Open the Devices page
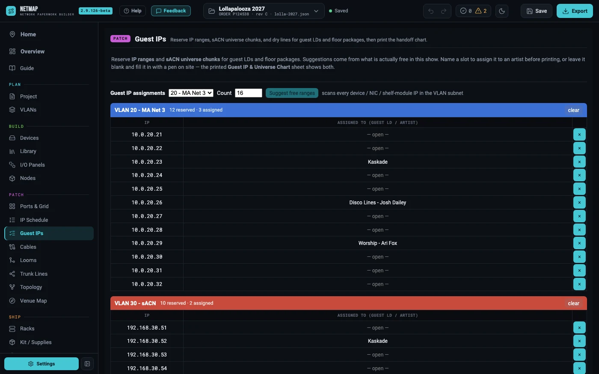This screenshot has height=374, width=599. pyautogui.click(x=49, y=138)
